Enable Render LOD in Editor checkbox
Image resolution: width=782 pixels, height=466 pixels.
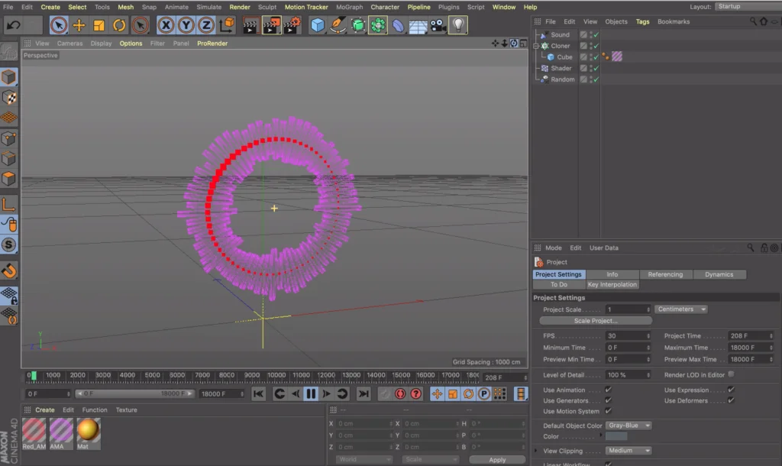coord(732,374)
